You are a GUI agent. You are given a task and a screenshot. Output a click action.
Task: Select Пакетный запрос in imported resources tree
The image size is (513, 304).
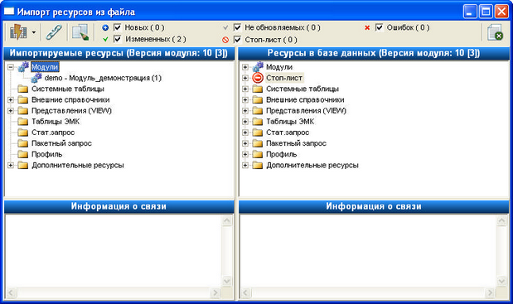click(61, 143)
